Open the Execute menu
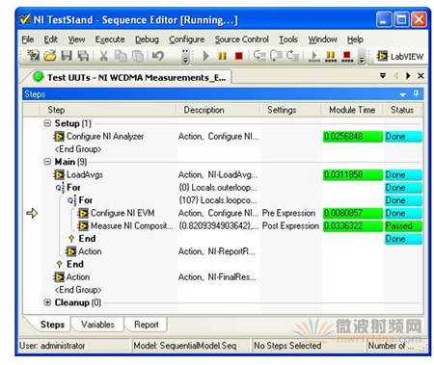The width and height of the screenshot is (434, 365). (x=110, y=39)
